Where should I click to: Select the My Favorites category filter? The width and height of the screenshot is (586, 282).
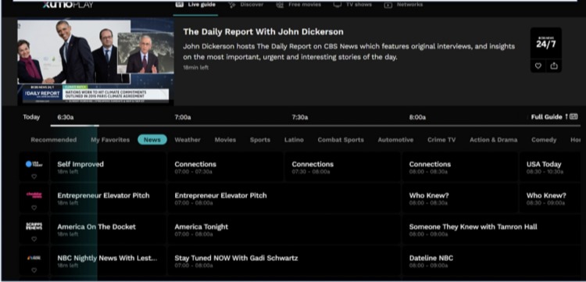110,140
